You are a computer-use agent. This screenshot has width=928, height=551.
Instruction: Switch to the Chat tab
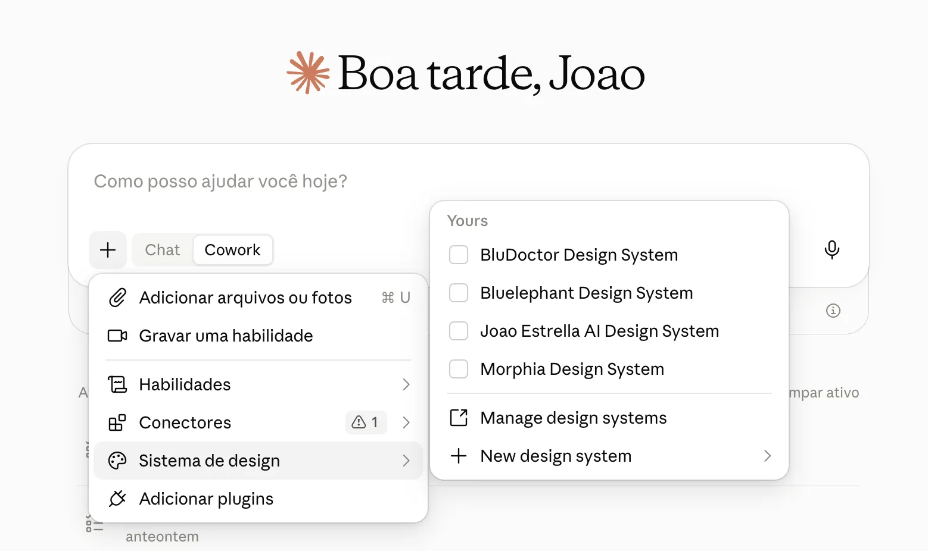(163, 250)
